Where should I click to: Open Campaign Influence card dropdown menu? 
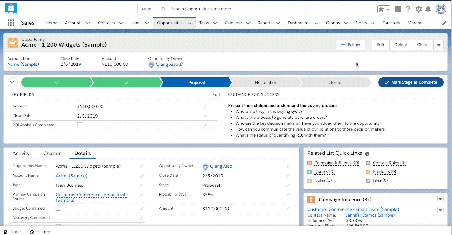click(x=440, y=199)
